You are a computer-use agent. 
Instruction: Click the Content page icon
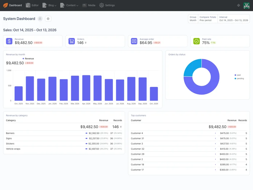(x=62, y=5)
